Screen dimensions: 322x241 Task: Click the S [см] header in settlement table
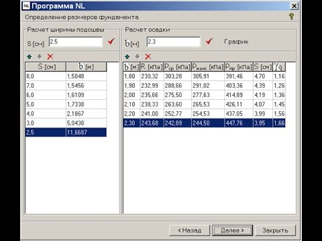(x=263, y=67)
